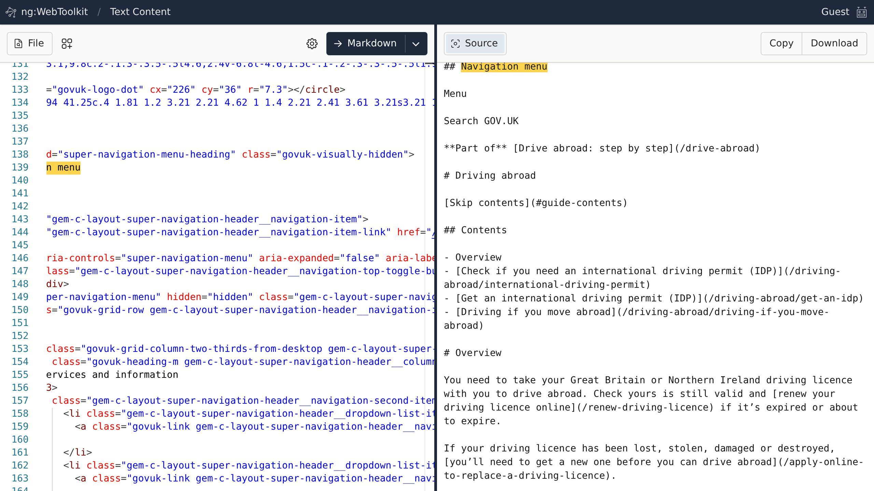The height and width of the screenshot is (491, 874).
Task: Click the document icon in File button
Action: pos(18,44)
